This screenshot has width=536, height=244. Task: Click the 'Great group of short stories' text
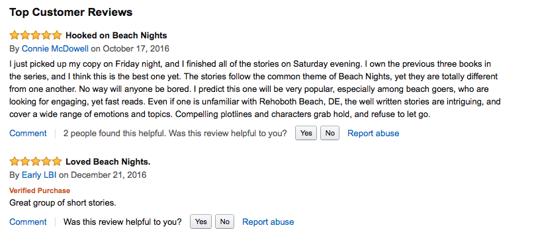63,203
